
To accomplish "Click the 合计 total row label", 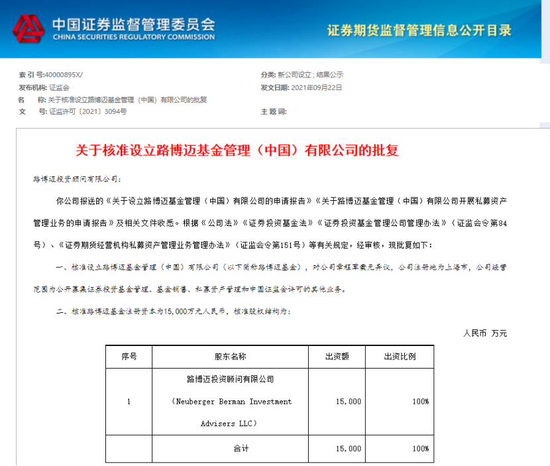I will 241,449.
